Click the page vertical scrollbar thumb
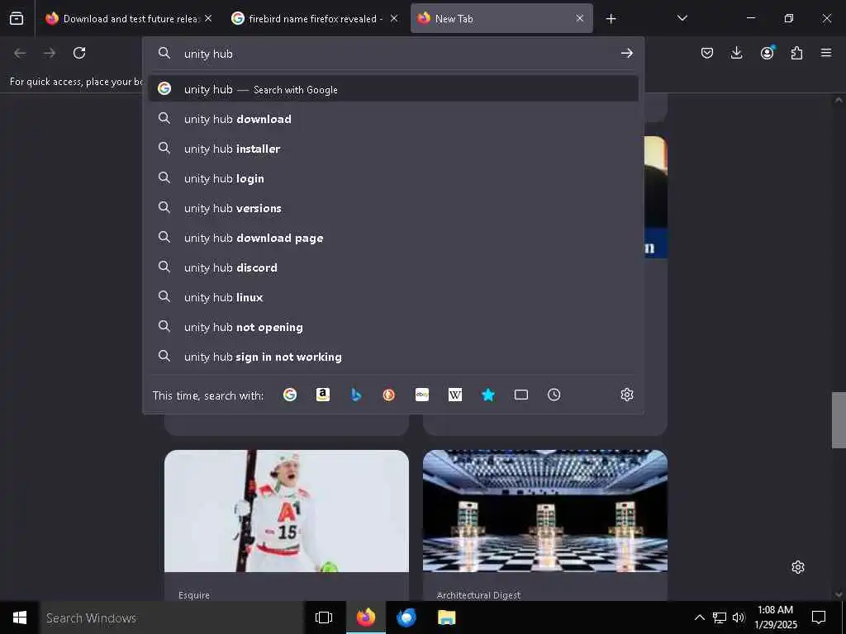The image size is (846, 634). (839, 420)
